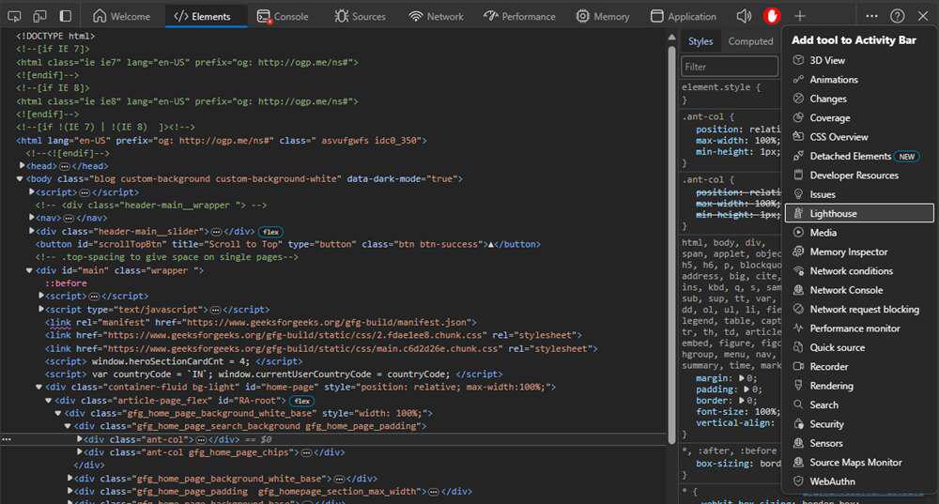Open the Network tab
The width and height of the screenshot is (939, 504).
(x=436, y=16)
